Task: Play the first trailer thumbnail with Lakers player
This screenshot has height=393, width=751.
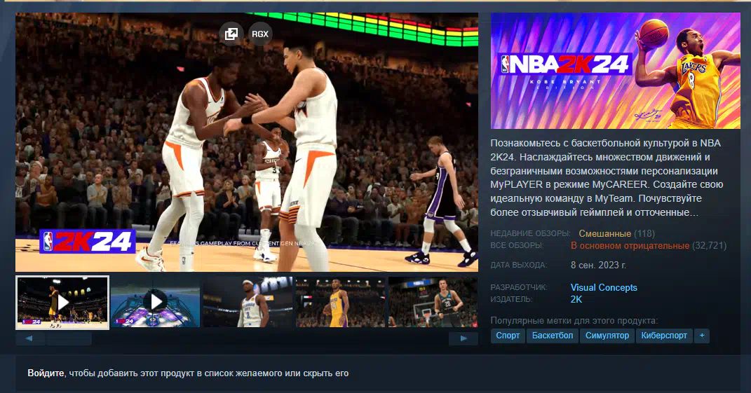Action: [62, 302]
